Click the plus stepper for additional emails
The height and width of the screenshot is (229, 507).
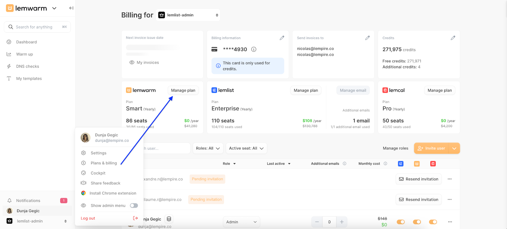click(342, 222)
